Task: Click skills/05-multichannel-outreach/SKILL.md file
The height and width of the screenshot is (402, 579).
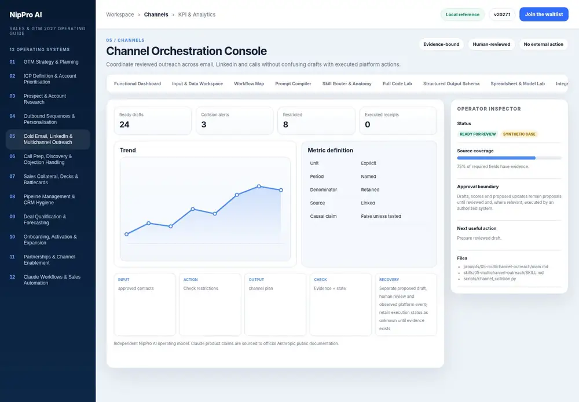Action: (x=503, y=273)
